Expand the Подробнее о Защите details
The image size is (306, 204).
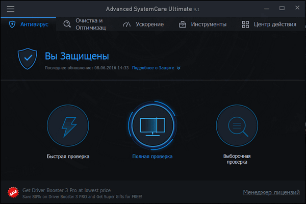(156, 67)
